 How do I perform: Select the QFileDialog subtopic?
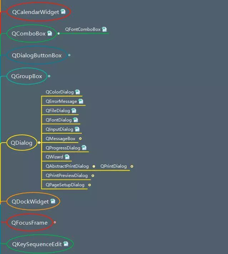pyautogui.click(x=58, y=111)
